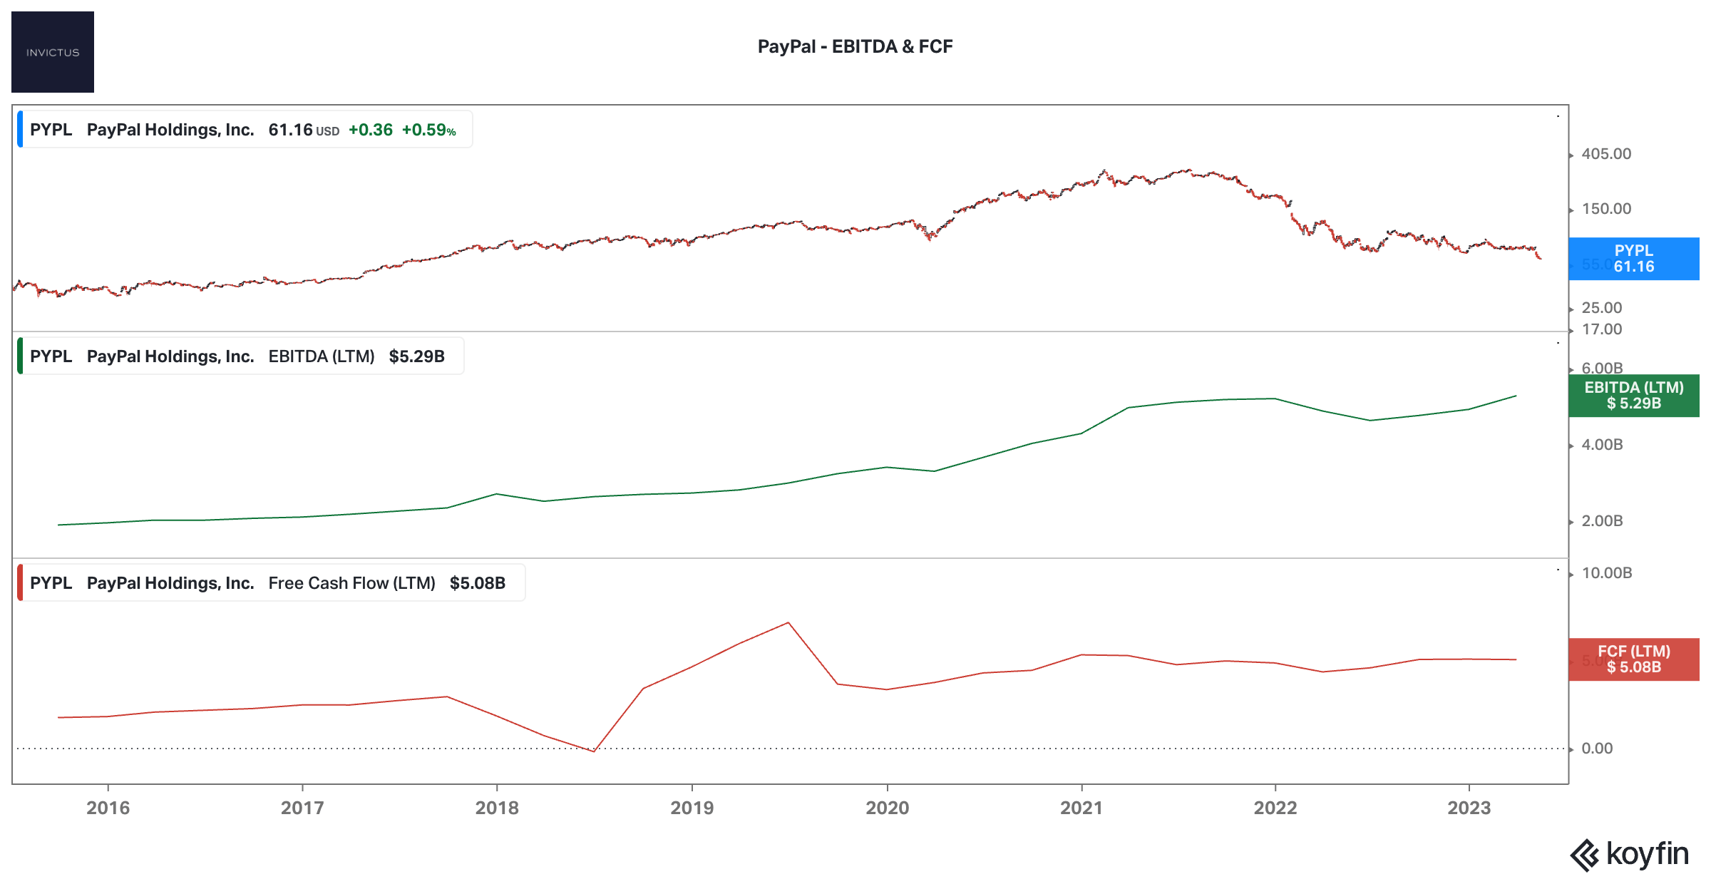This screenshot has width=1711, height=884.
Task: Click the 2016 year marker on the time axis
Action: (108, 808)
